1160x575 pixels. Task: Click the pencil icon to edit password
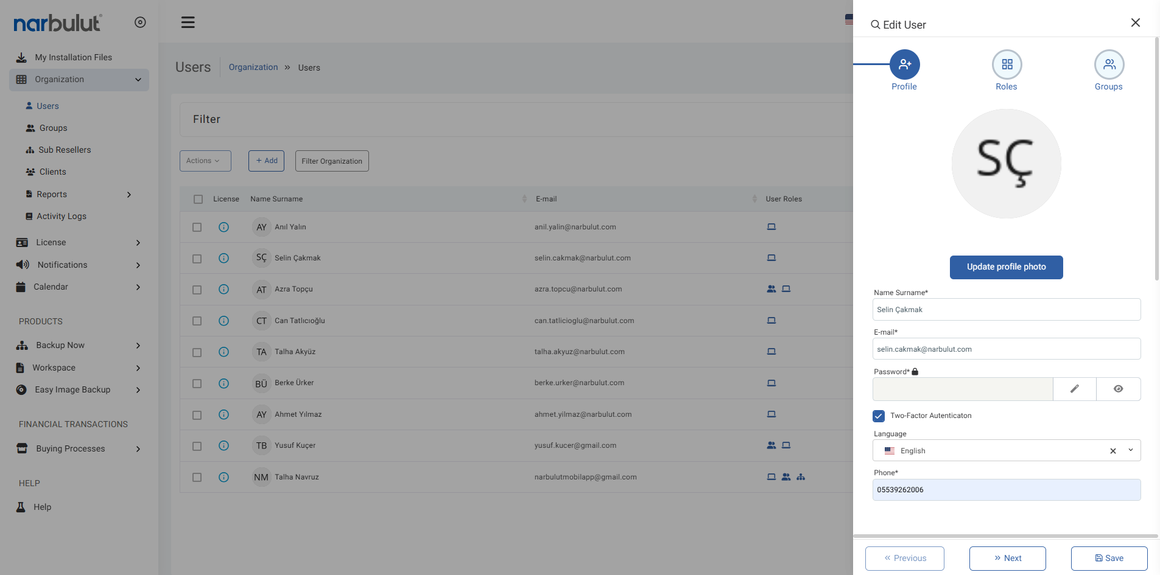(1074, 389)
